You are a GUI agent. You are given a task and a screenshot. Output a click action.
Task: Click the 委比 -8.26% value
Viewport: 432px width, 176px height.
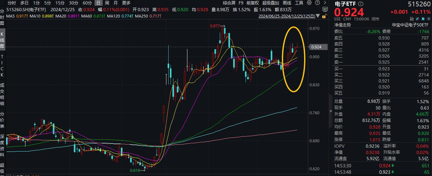373,32
